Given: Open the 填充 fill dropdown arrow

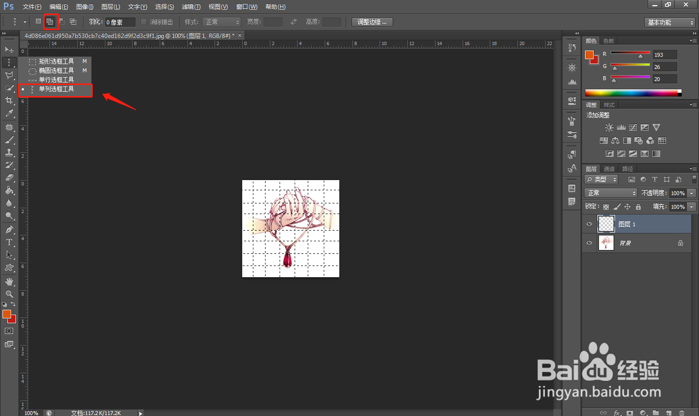Looking at the screenshot, I should pos(692,206).
